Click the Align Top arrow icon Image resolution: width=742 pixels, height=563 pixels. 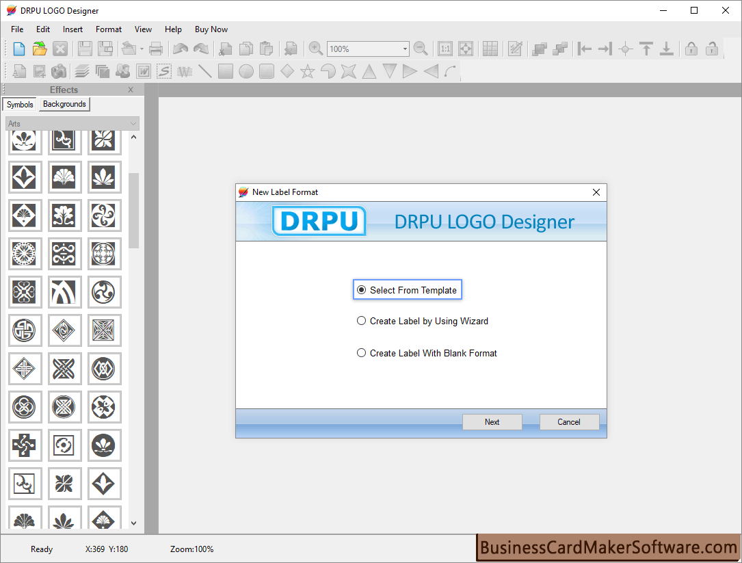(646, 49)
